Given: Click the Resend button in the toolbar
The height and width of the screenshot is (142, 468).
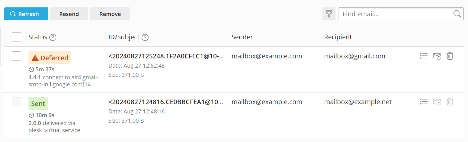Looking at the screenshot, I should pyautogui.click(x=69, y=14).
